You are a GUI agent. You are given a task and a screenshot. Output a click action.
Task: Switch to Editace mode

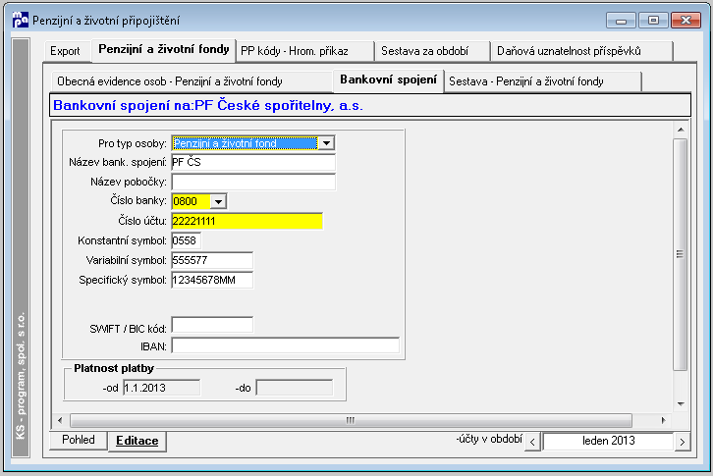(137, 441)
